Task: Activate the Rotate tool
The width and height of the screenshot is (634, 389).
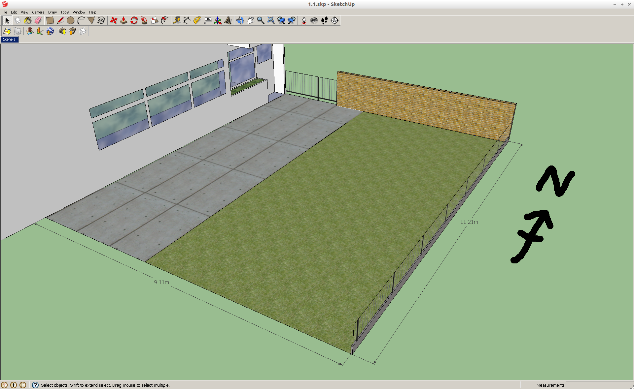Action: pos(134,20)
